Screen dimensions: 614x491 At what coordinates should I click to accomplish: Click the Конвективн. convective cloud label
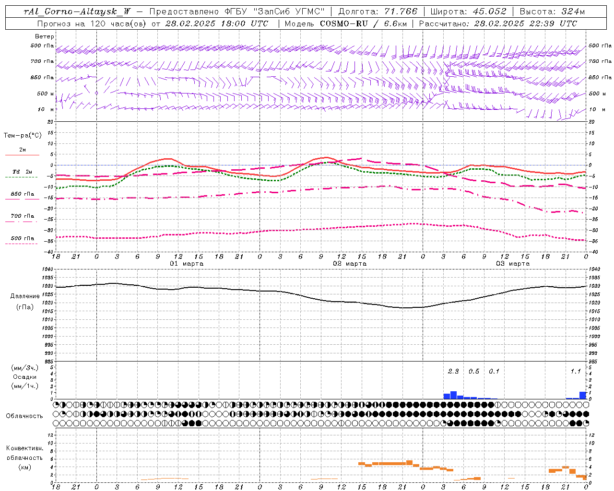click(x=25, y=448)
